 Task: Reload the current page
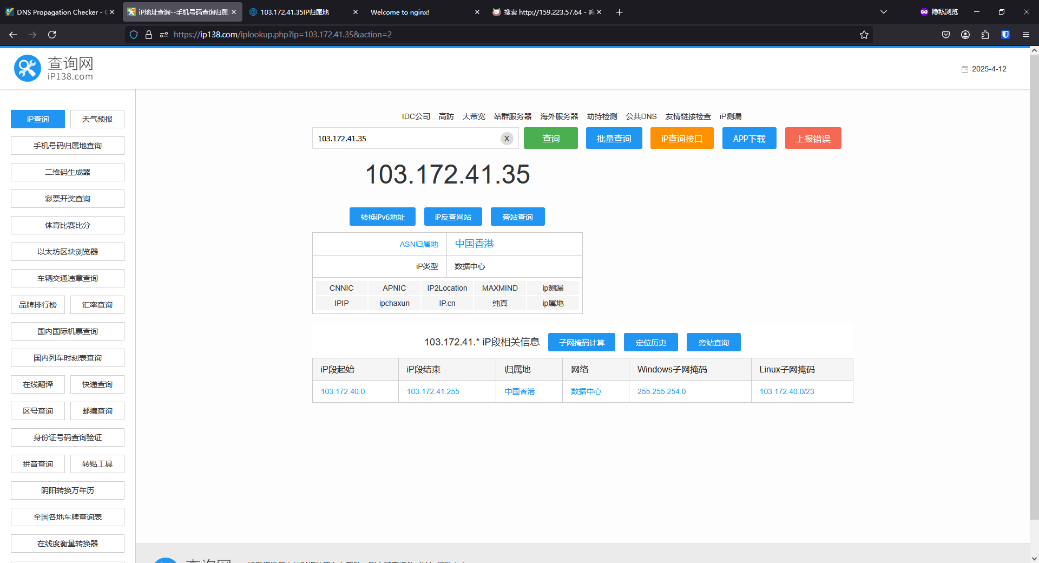(52, 35)
